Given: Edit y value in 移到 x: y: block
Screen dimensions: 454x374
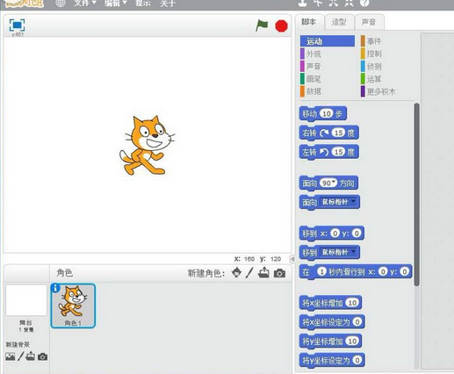Looking at the screenshot, I should 357,234.
